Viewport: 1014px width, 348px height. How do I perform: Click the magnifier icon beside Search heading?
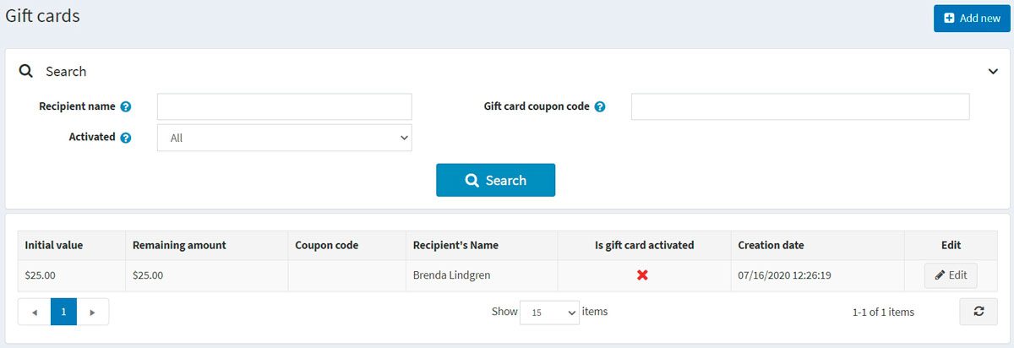[25, 72]
